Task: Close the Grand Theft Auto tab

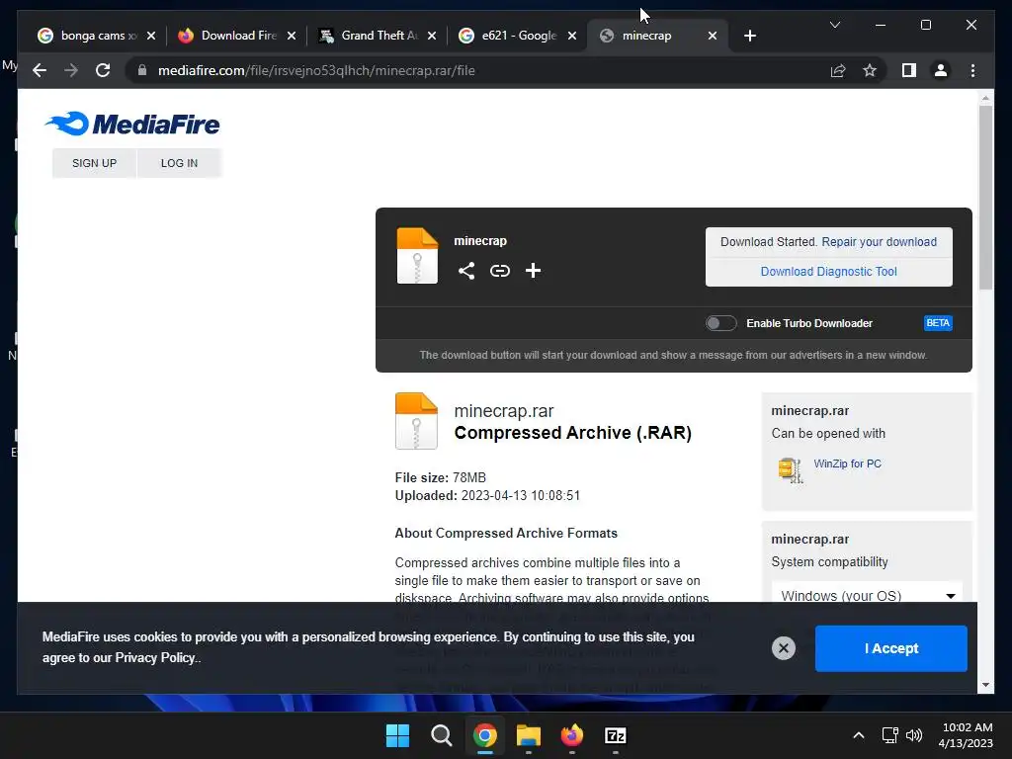Action: (x=432, y=36)
